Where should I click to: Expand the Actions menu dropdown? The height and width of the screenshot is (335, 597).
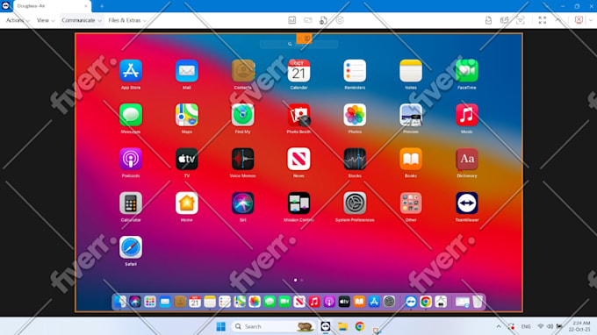click(x=18, y=20)
